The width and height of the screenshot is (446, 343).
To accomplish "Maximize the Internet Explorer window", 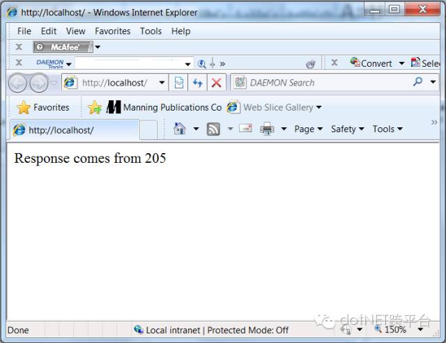I will click(394, 10).
